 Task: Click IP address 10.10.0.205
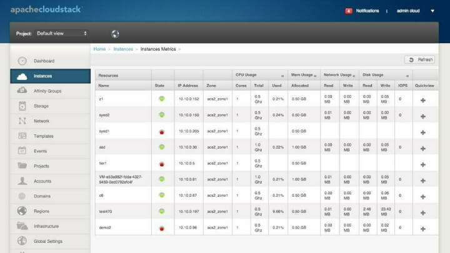189,131
